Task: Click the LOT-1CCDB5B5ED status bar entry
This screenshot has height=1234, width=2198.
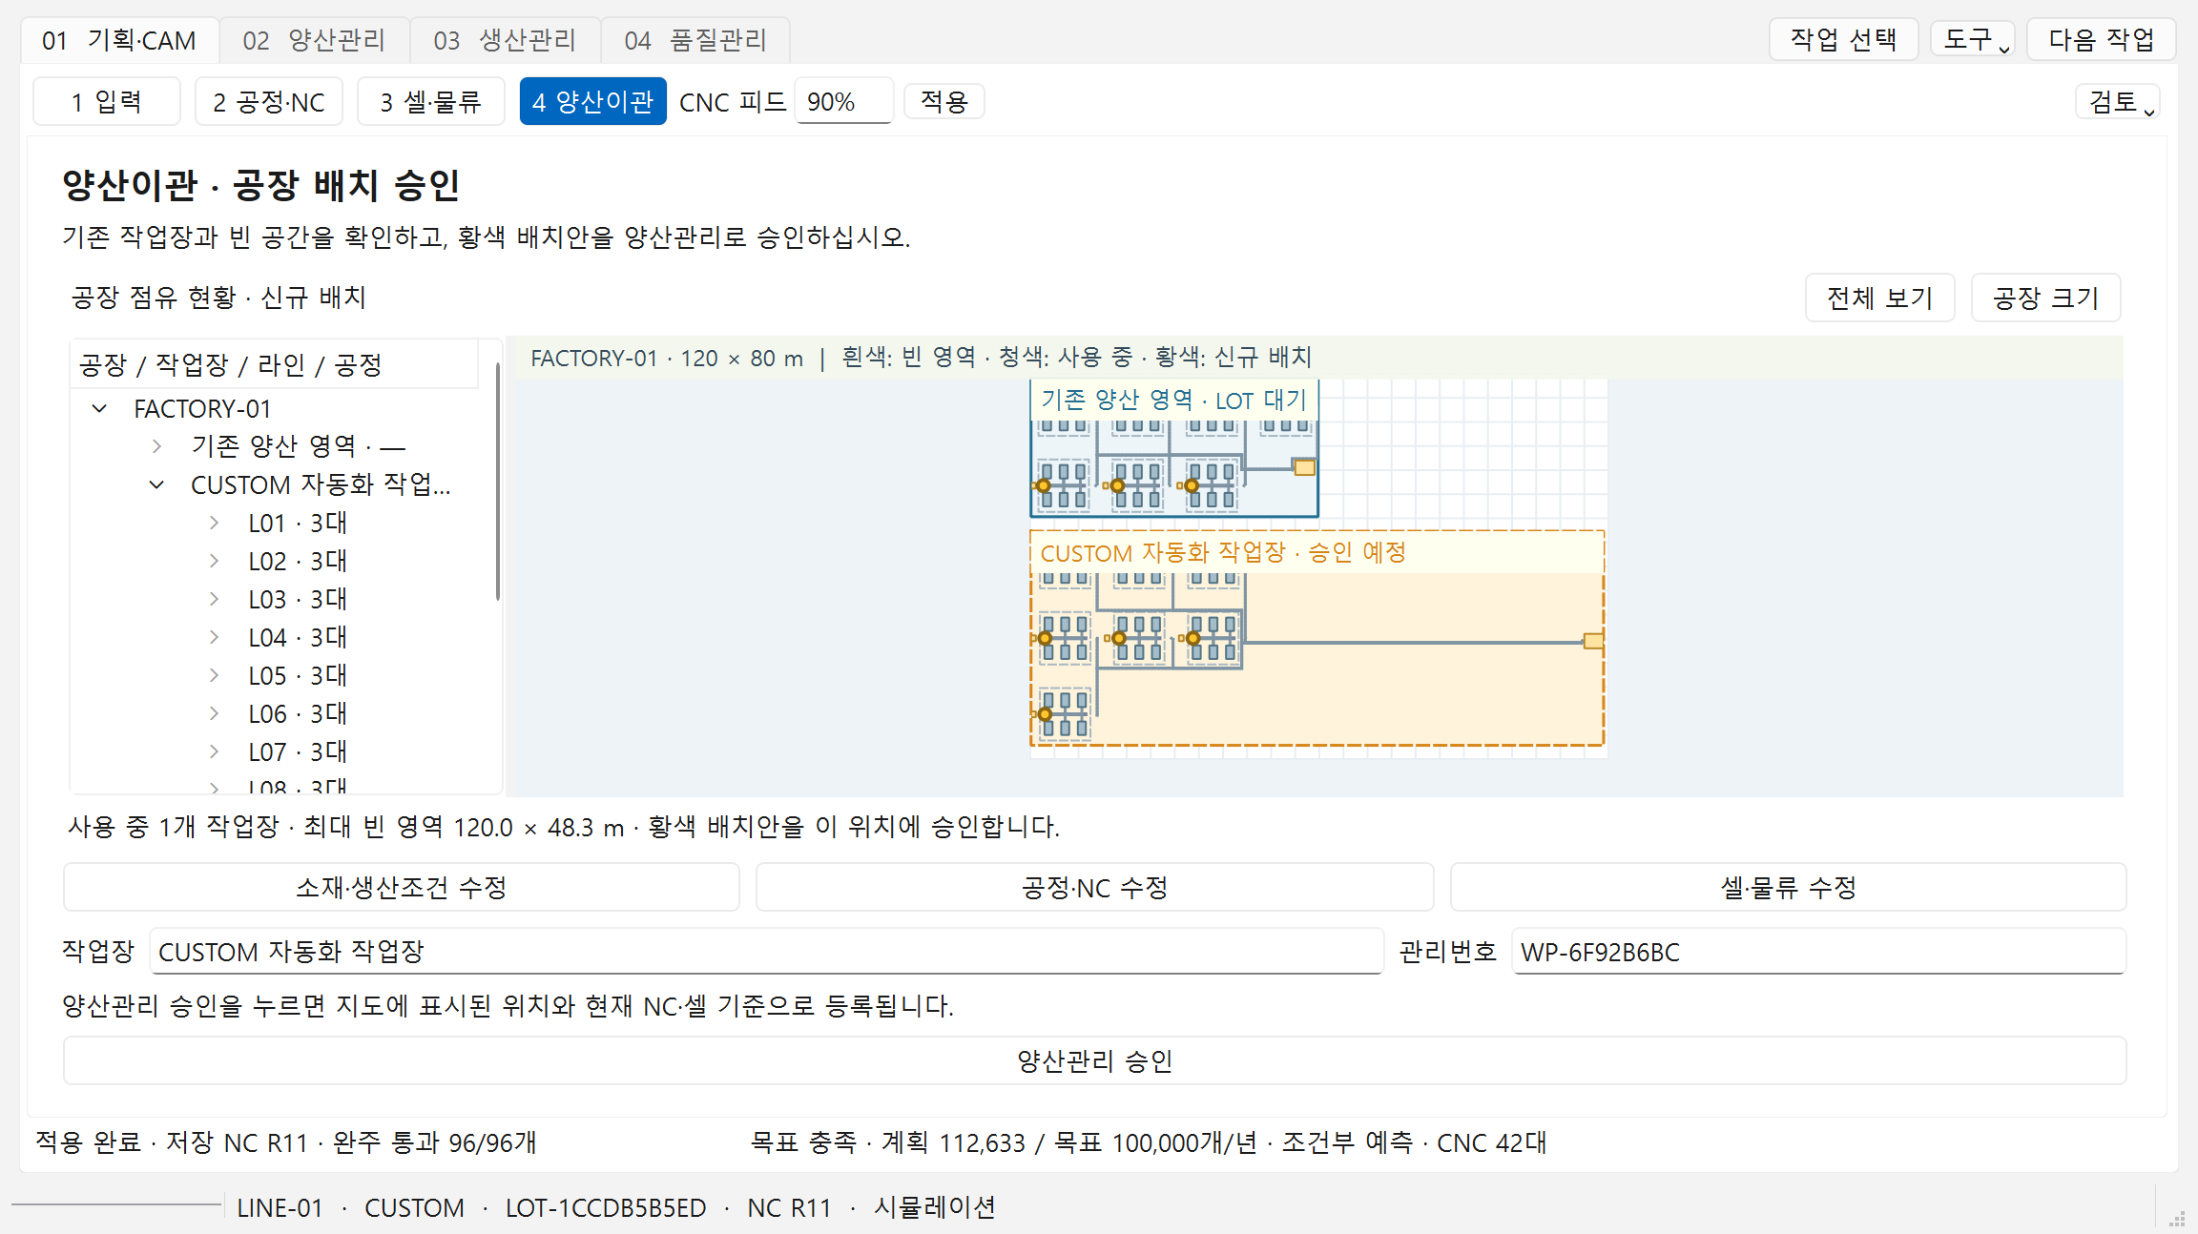Action: tap(606, 1207)
